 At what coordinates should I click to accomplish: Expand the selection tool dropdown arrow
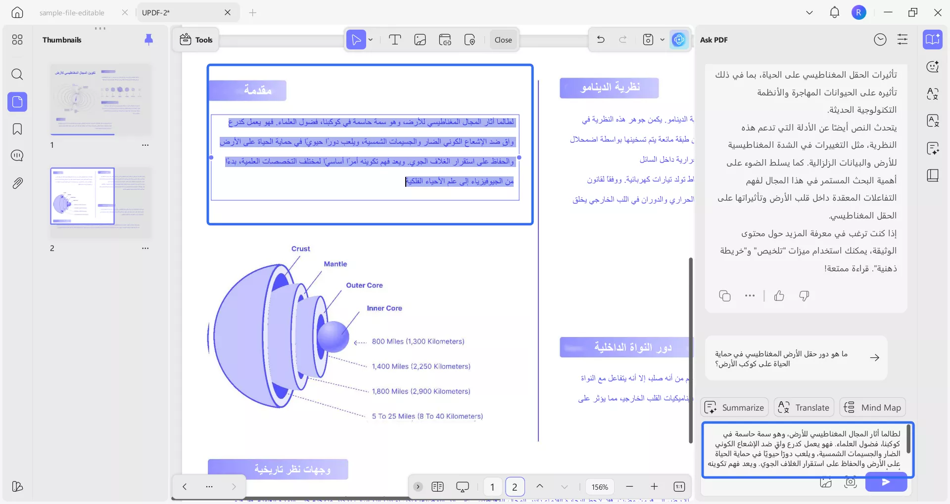[x=370, y=40]
